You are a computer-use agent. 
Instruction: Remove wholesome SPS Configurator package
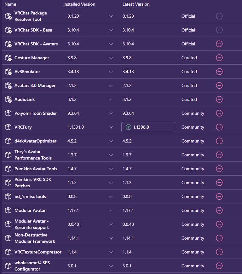point(219,266)
